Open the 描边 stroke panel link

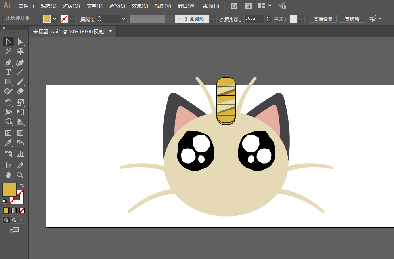click(87, 19)
